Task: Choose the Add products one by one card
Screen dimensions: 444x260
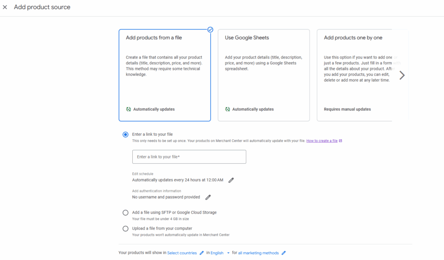Action: [x=360, y=75]
